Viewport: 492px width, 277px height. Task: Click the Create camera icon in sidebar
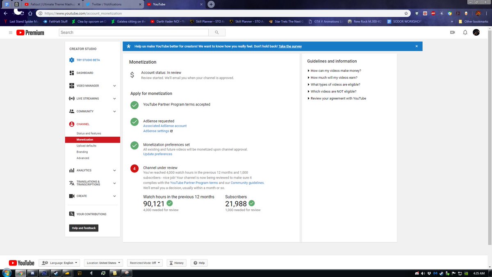tap(72, 196)
